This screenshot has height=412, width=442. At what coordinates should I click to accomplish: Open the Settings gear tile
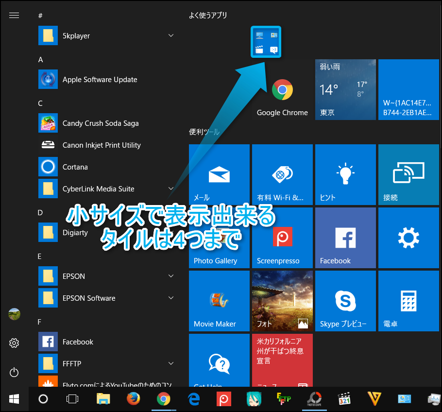click(408, 238)
